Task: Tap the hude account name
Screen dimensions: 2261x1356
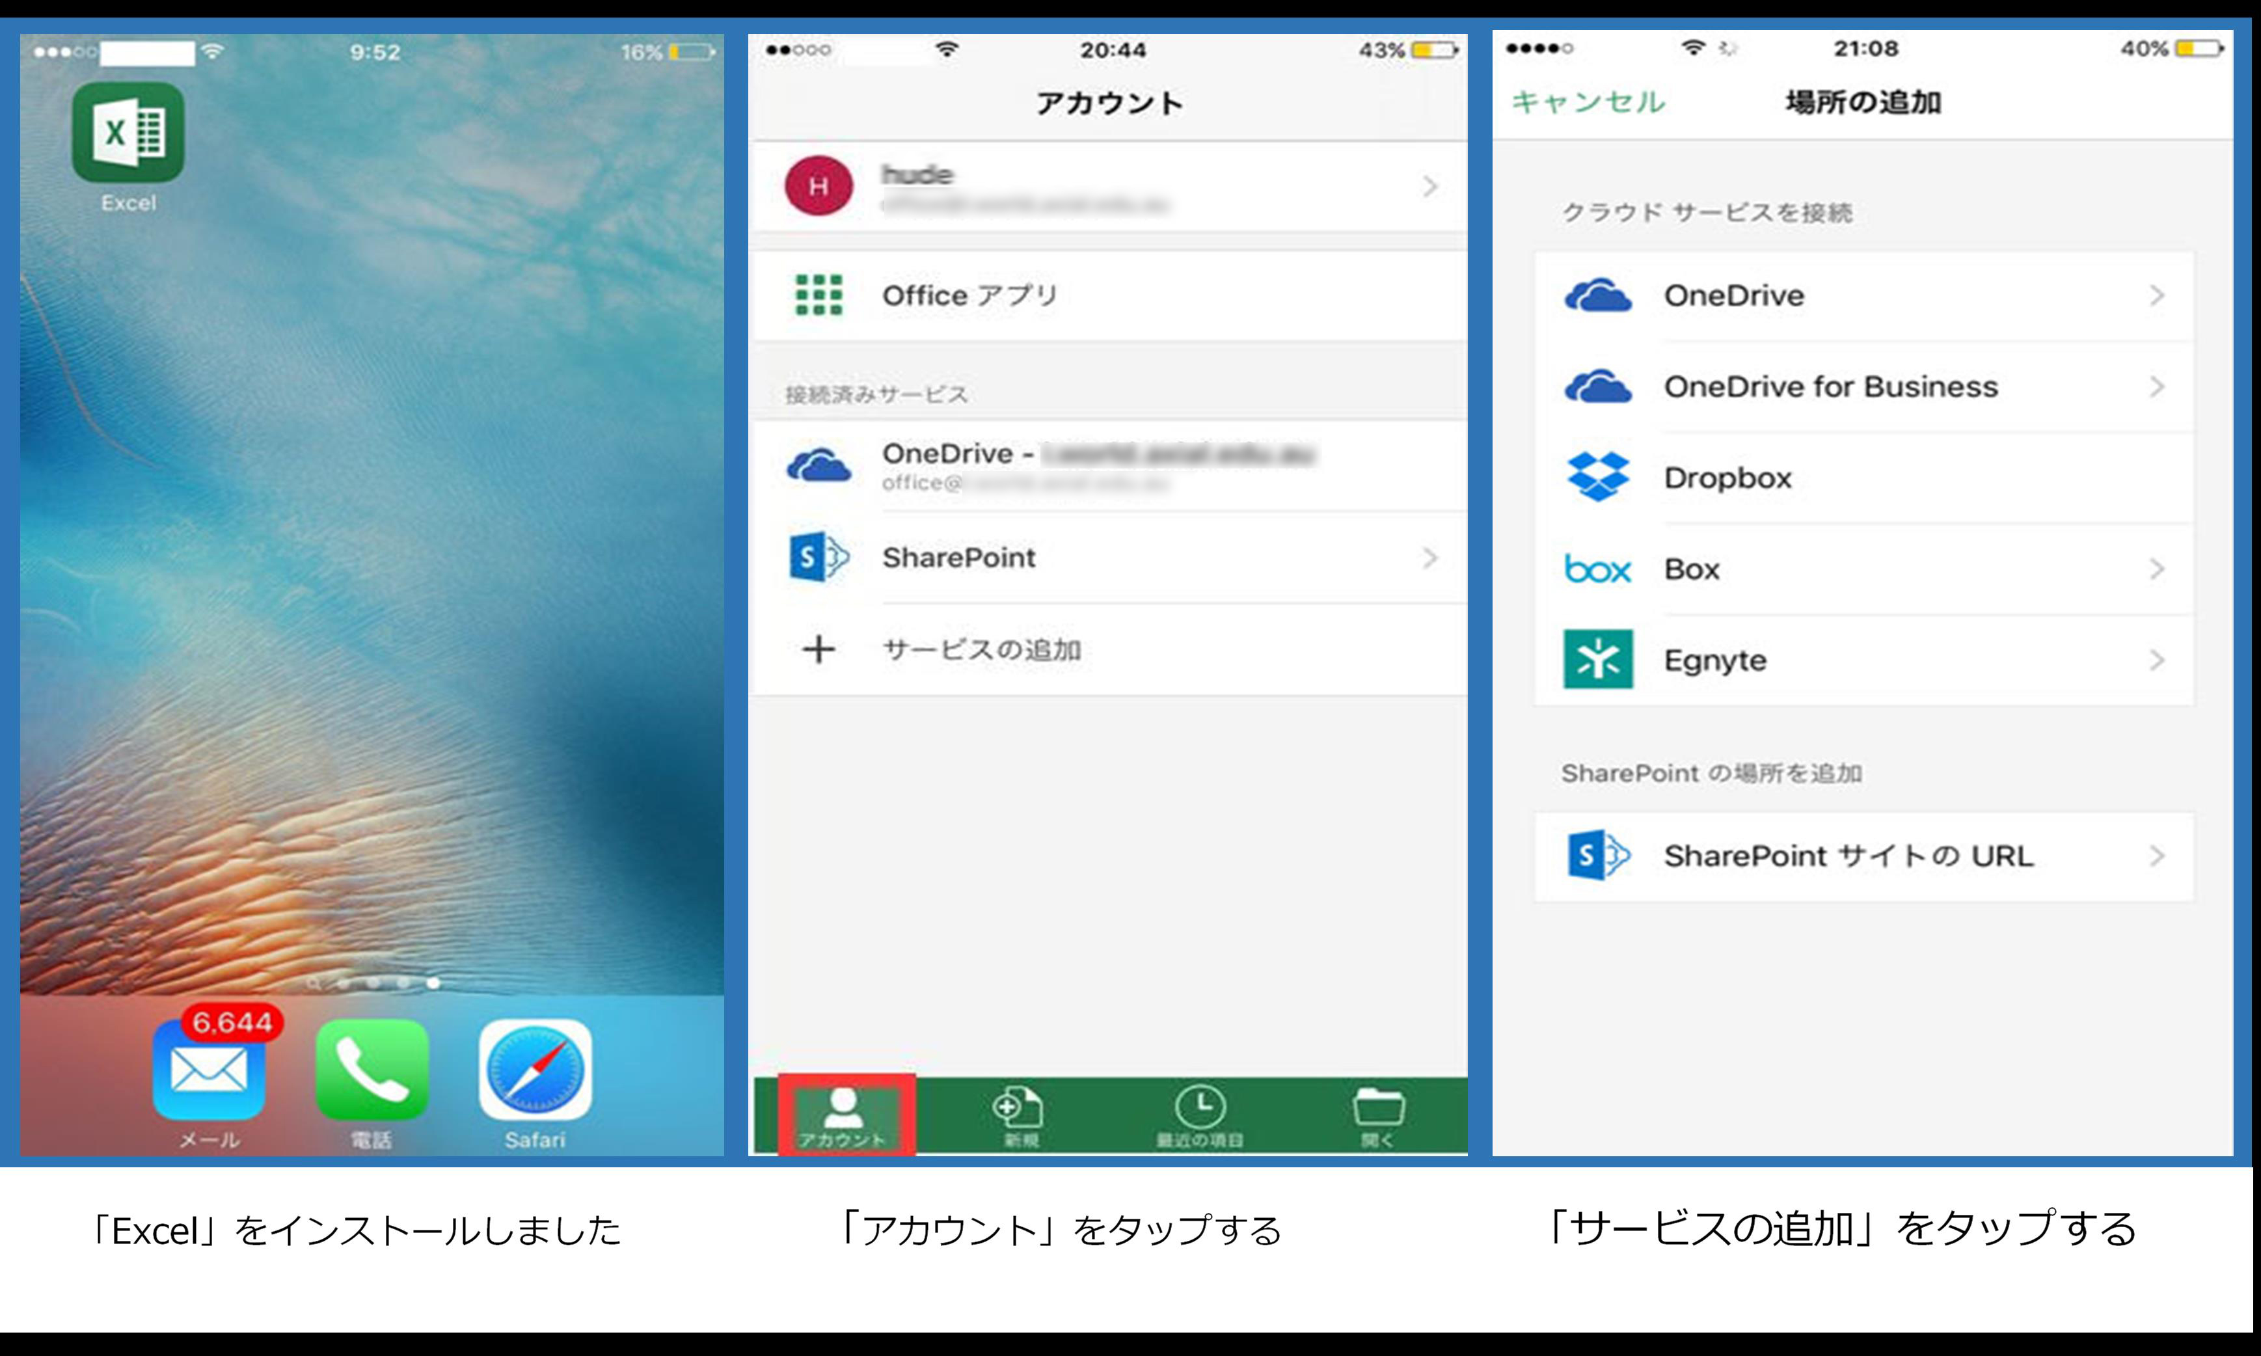Action: coord(917,174)
